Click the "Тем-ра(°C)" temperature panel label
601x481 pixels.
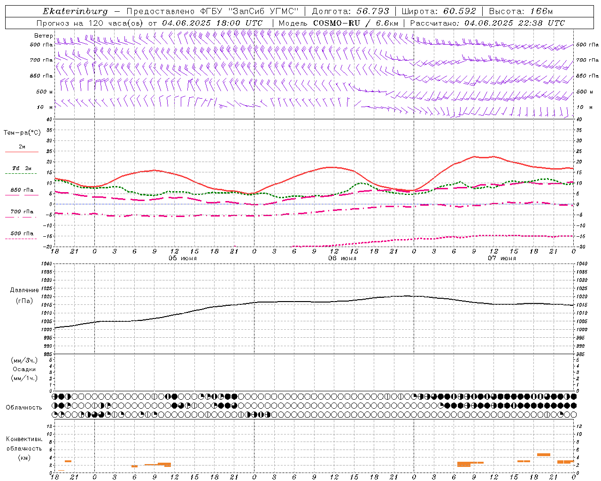tap(22, 133)
